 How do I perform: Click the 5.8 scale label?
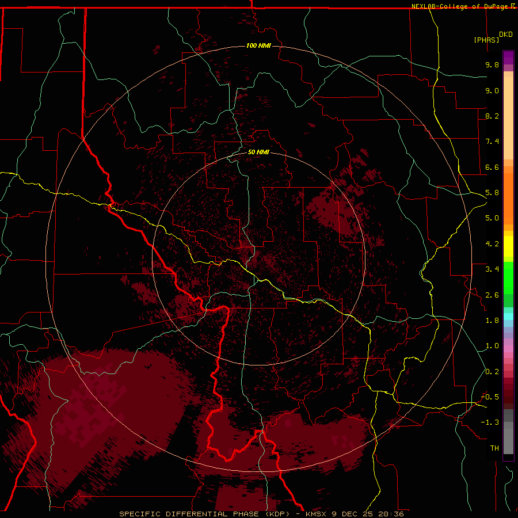(492, 193)
